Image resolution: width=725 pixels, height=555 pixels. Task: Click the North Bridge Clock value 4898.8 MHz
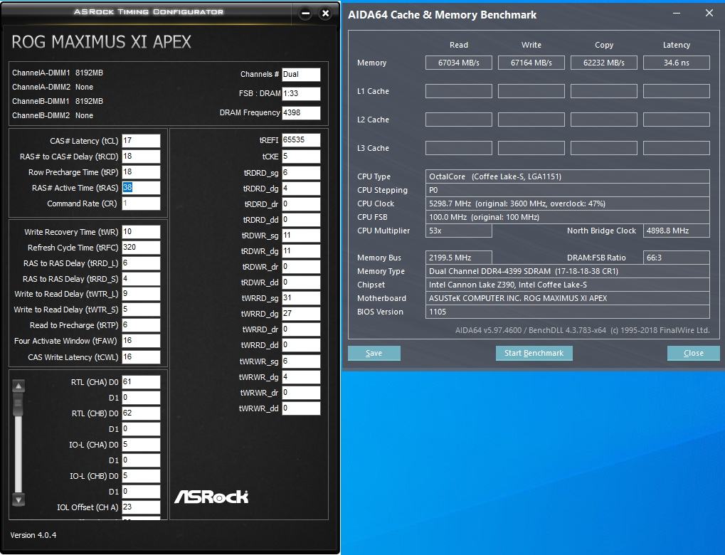point(677,231)
